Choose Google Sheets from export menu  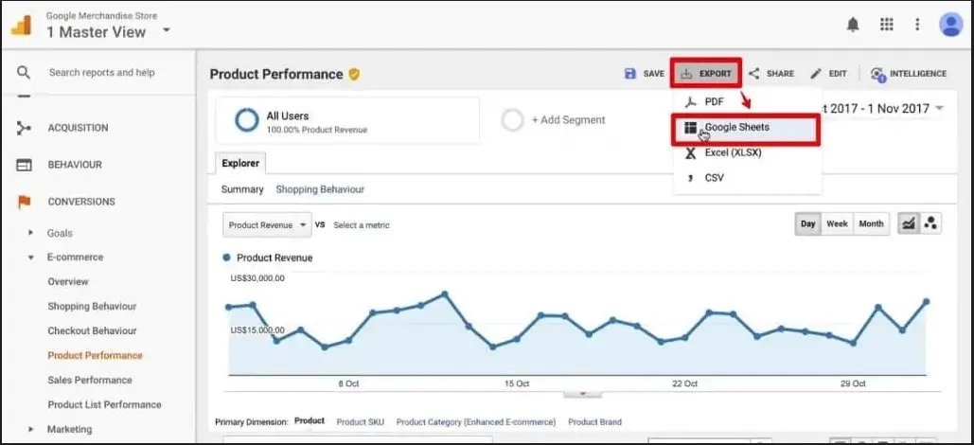(736, 128)
